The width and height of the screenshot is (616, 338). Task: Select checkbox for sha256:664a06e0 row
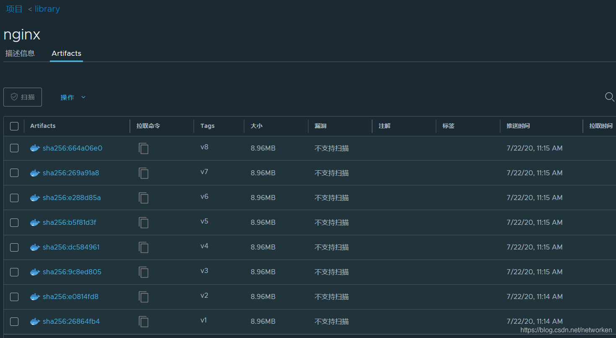14,148
